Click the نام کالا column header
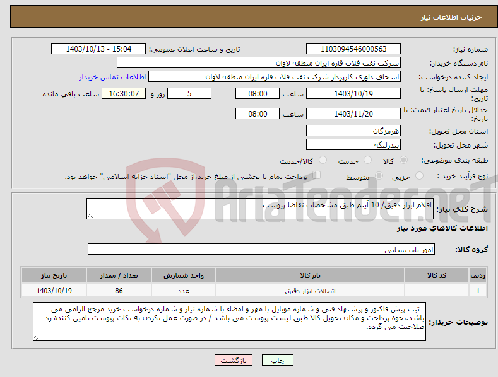The image size is (498, 377). coord(310,275)
